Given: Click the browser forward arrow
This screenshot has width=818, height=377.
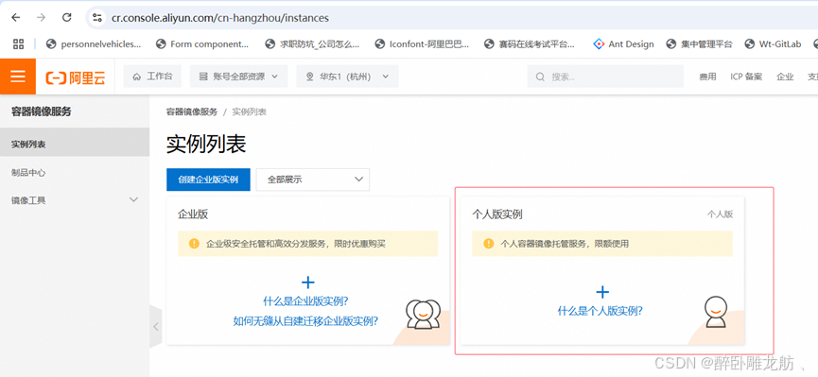Looking at the screenshot, I should [42, 18].
